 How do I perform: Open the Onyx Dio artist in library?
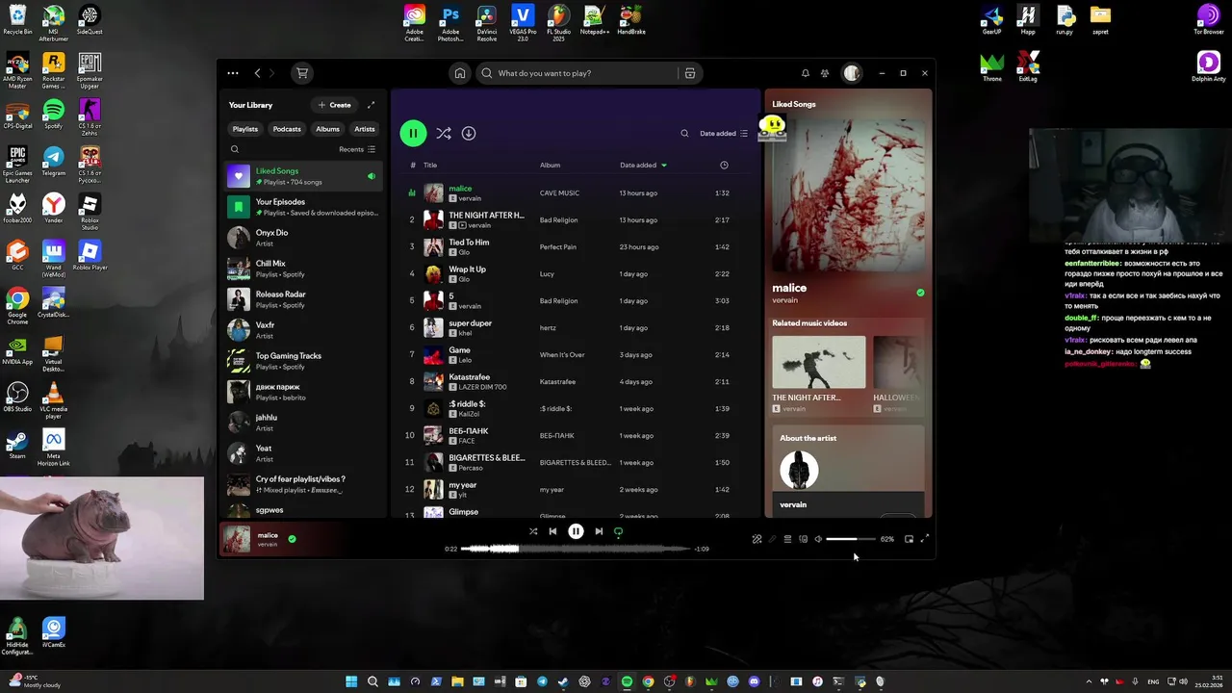[304, 237]
